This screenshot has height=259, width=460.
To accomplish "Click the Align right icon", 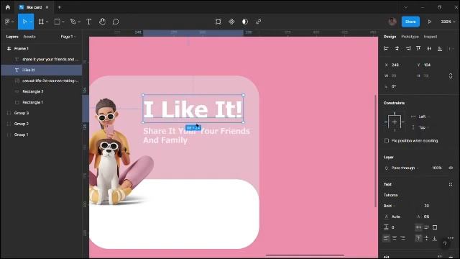I will point(408,48).
